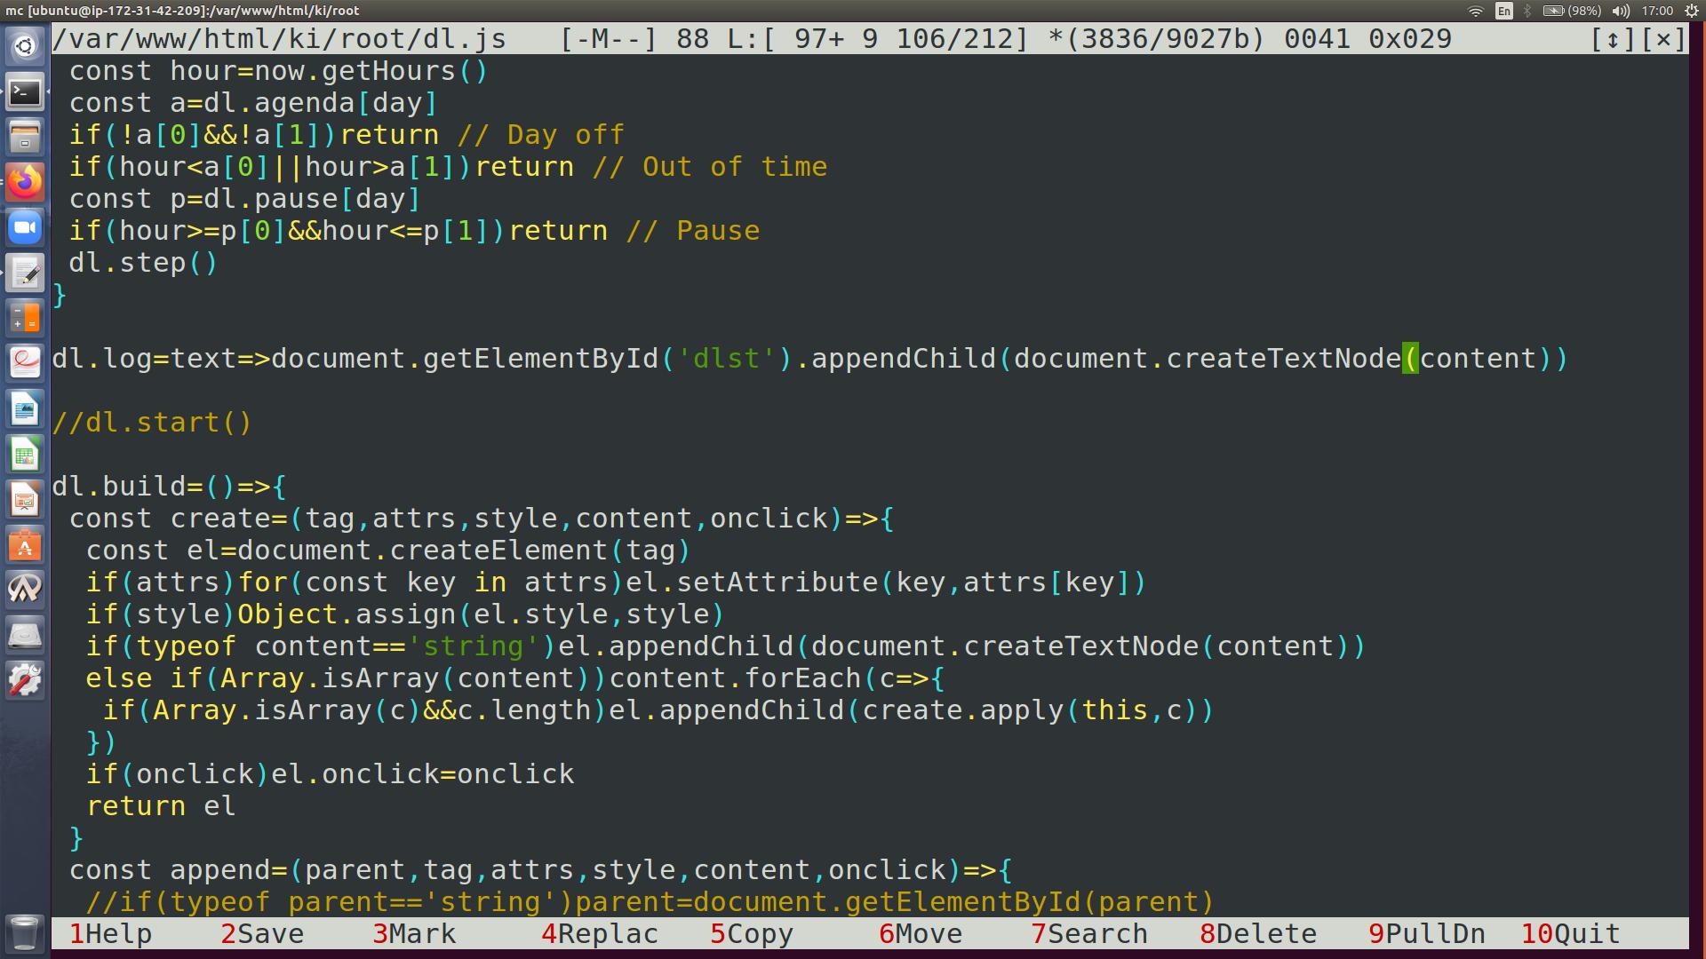Viewport: 1706px width, 959px height.
Task: Launch the Calculator from the launcher
Action: [25, 319]
